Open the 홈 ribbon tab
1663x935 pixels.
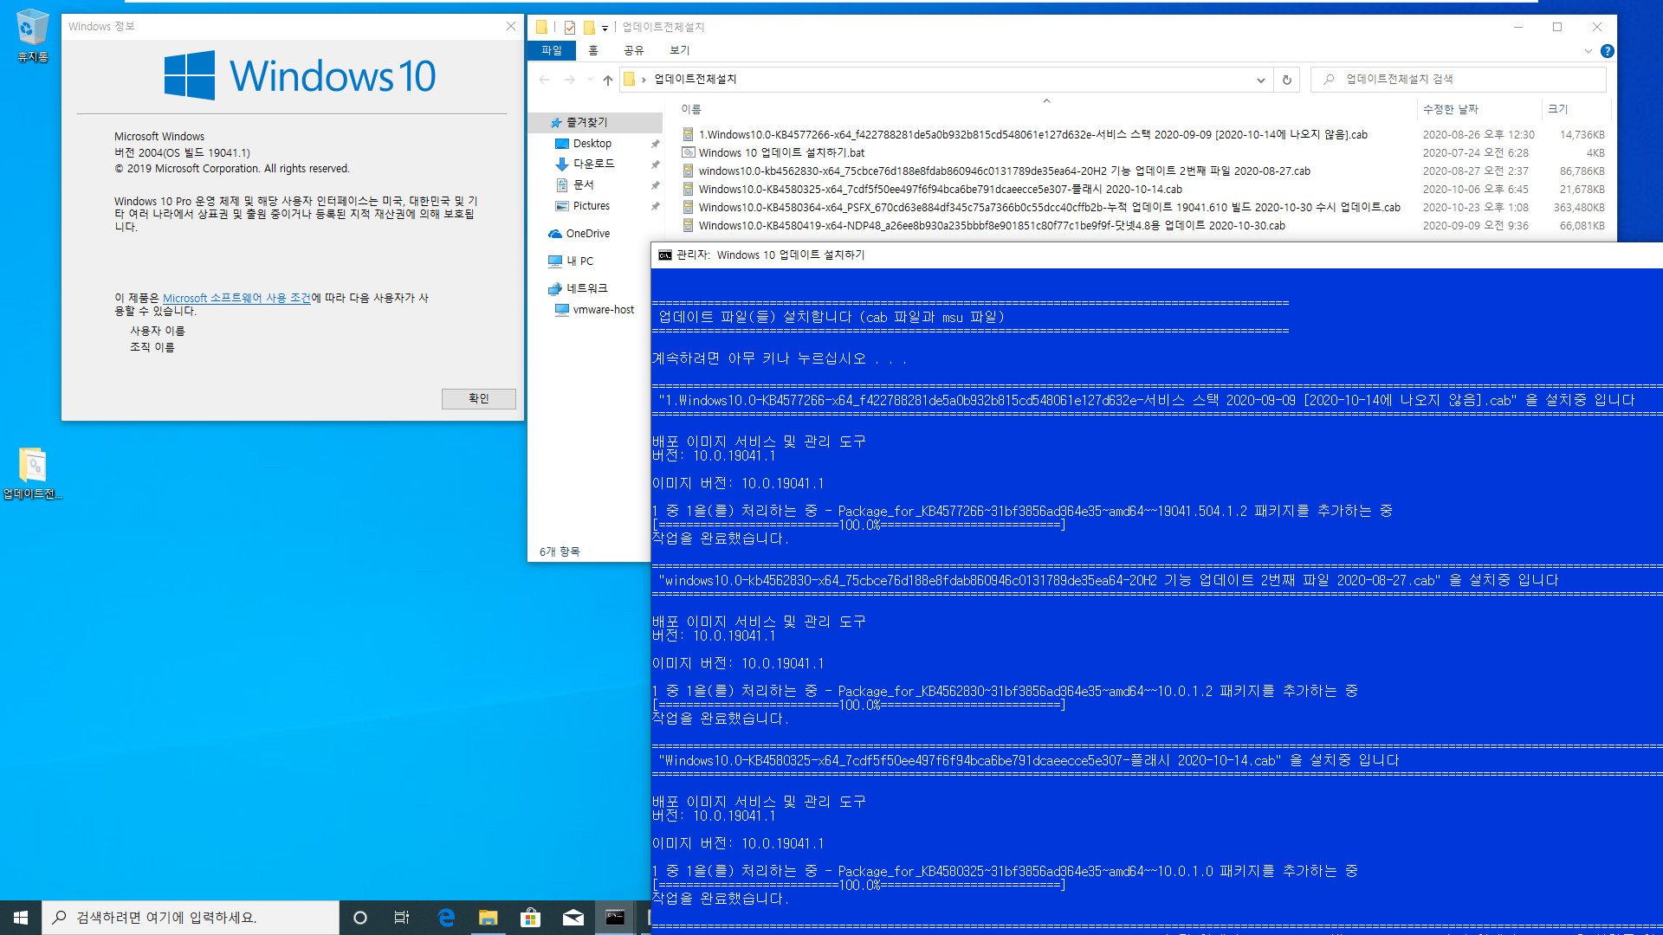click(593, 51)
